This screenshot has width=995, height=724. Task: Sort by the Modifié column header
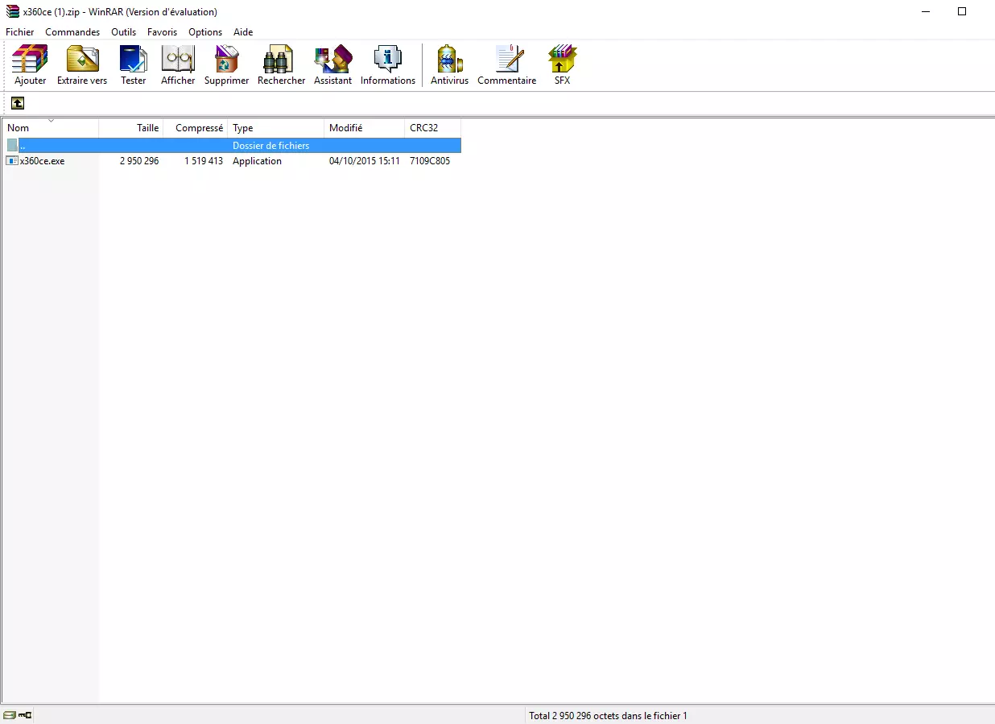point(365,128)
